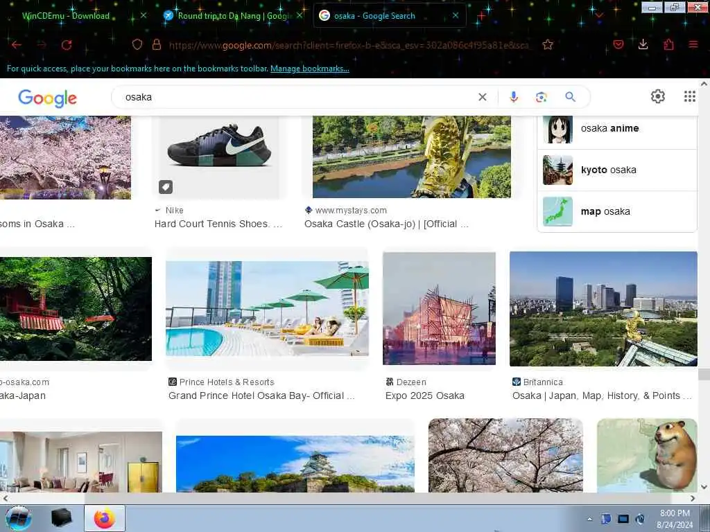
Task: Click the taskbar clock 8:00 PM
Action: (675, 513)
